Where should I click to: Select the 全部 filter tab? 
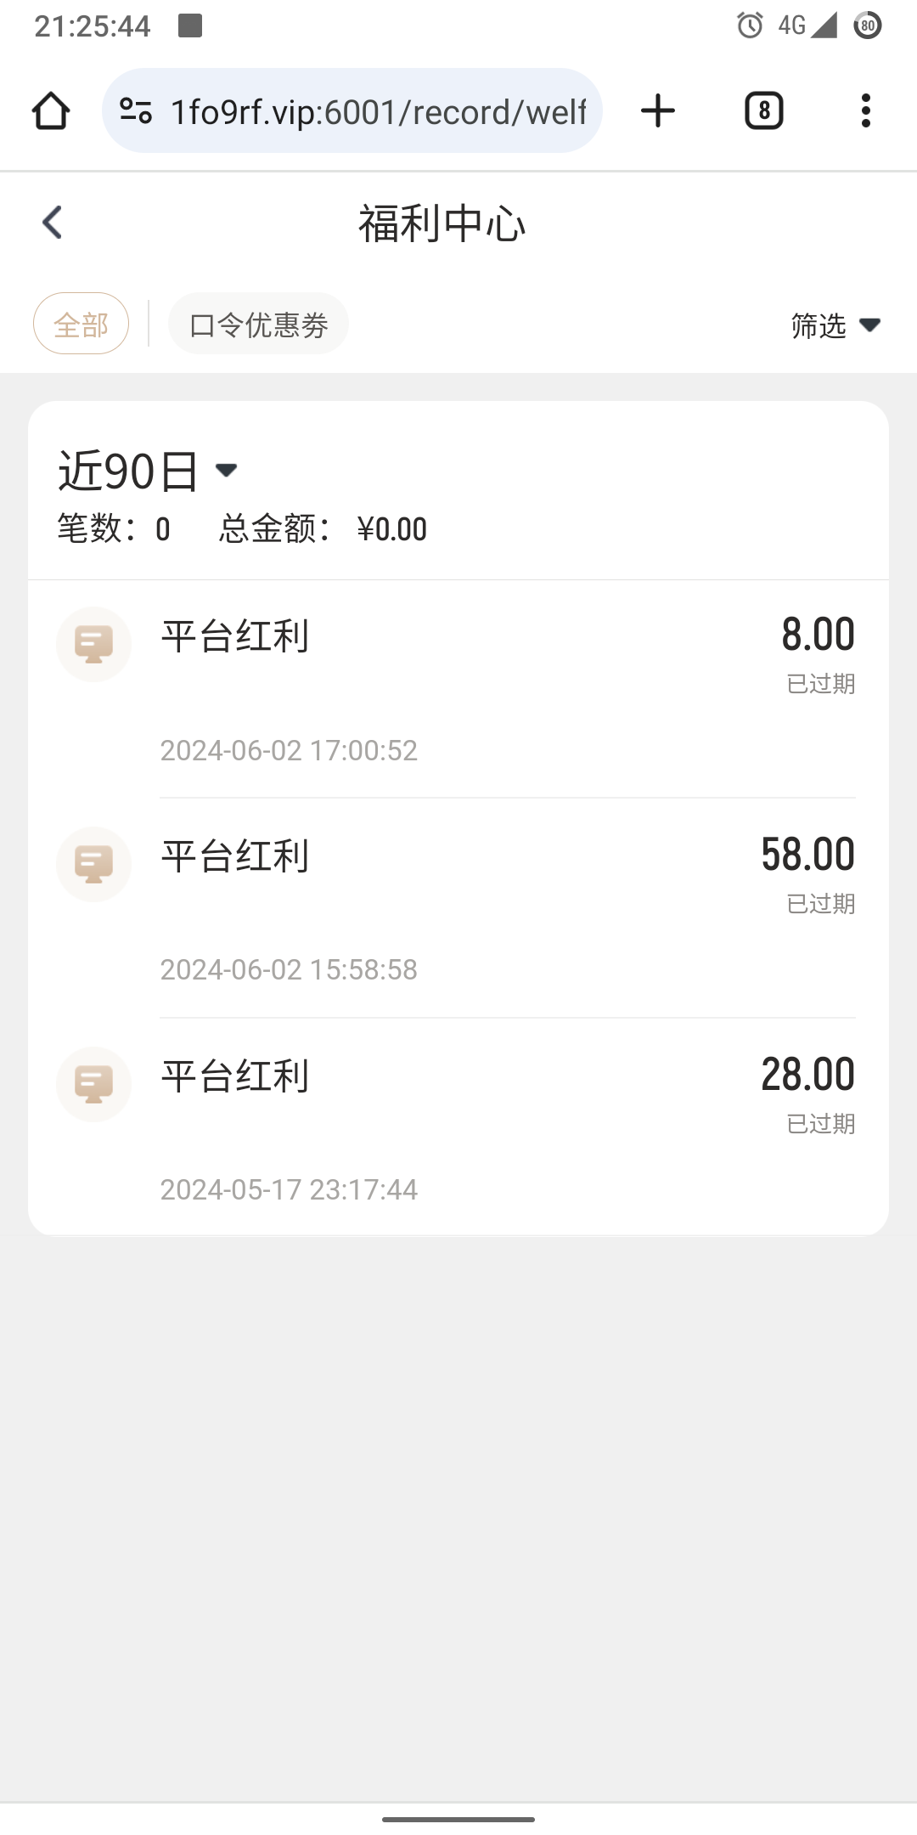pyautogui.click(x=81, y=324)
